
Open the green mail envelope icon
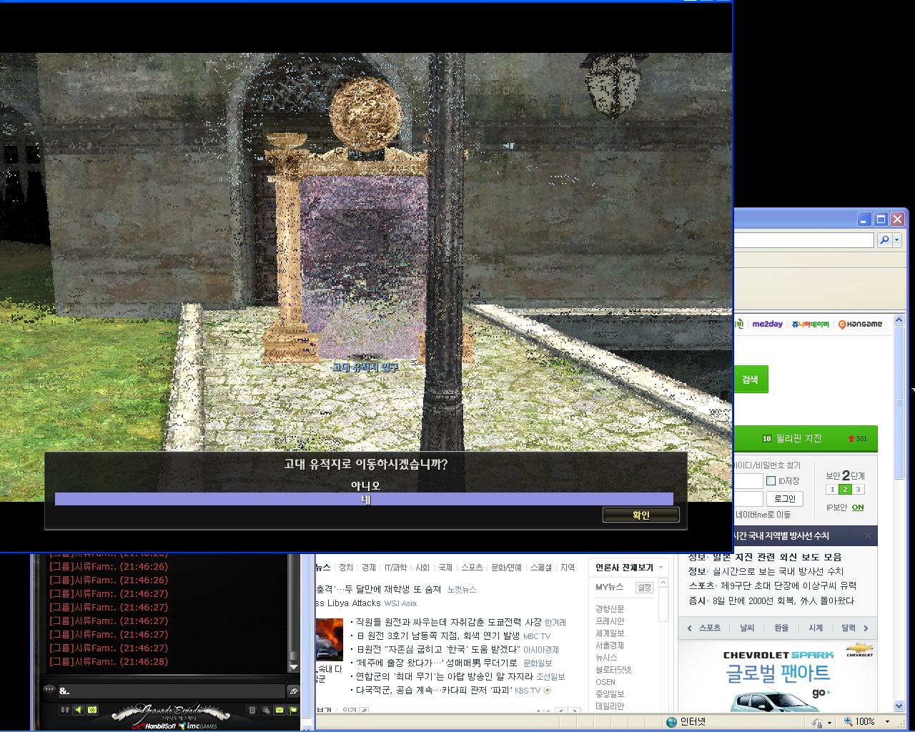pos(279,710)
